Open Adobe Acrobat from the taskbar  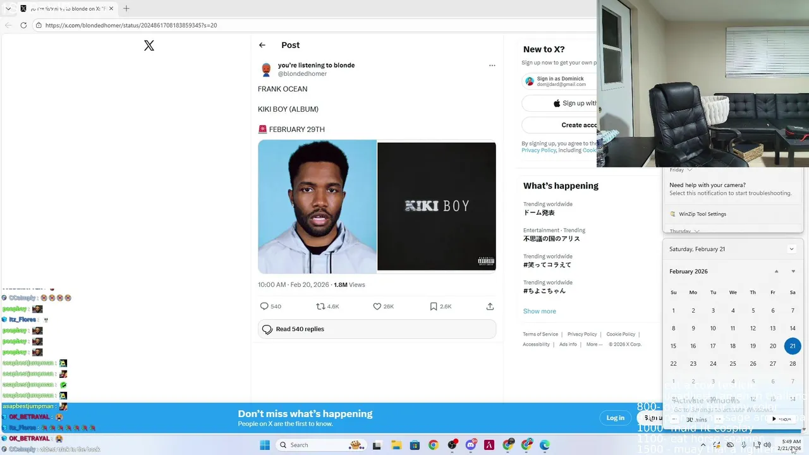(x=489, y=445)
